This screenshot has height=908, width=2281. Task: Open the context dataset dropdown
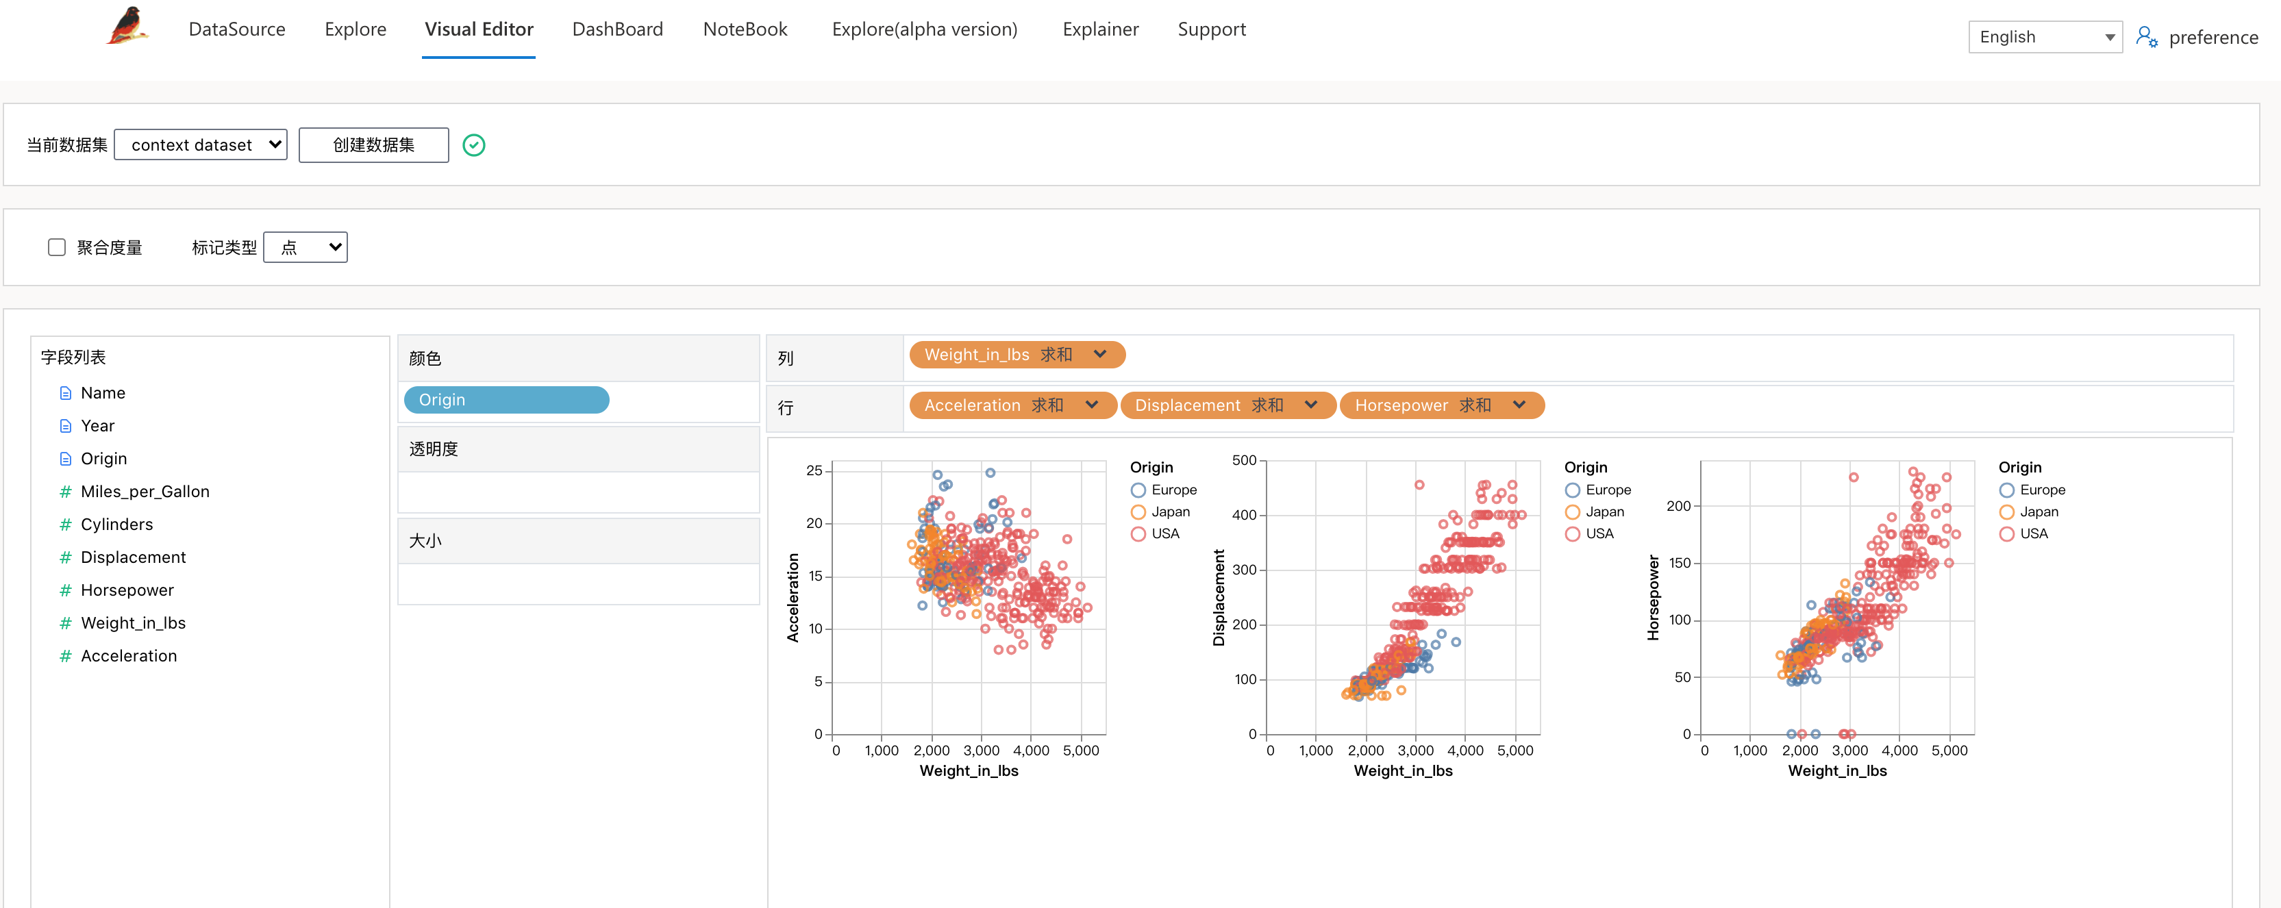click(201, 145)
